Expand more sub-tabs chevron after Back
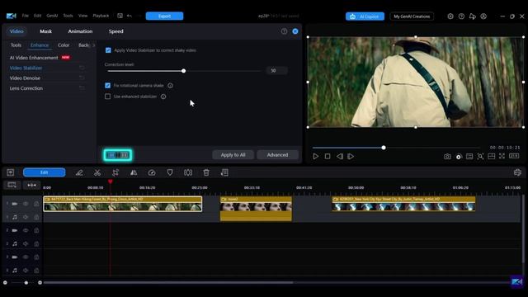 pos(94,45)
